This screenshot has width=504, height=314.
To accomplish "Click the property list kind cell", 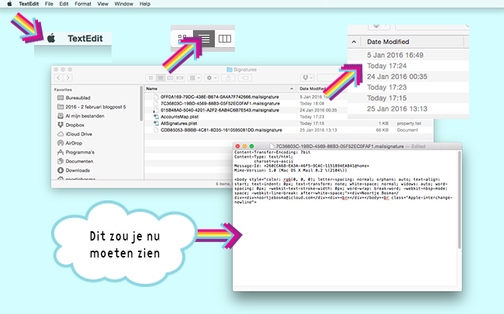I will click(409, 123).
